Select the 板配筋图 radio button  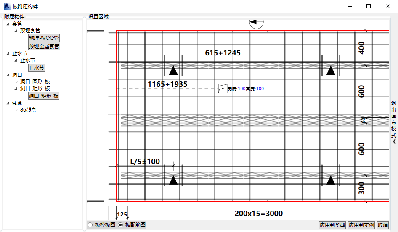click(120, 225)
